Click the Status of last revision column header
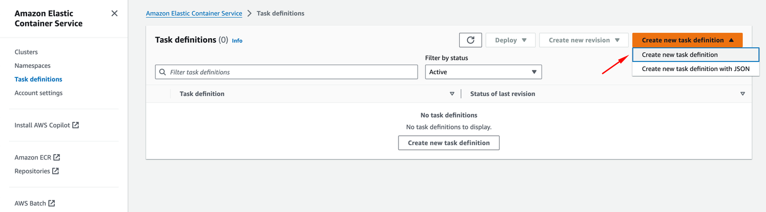 503,94
